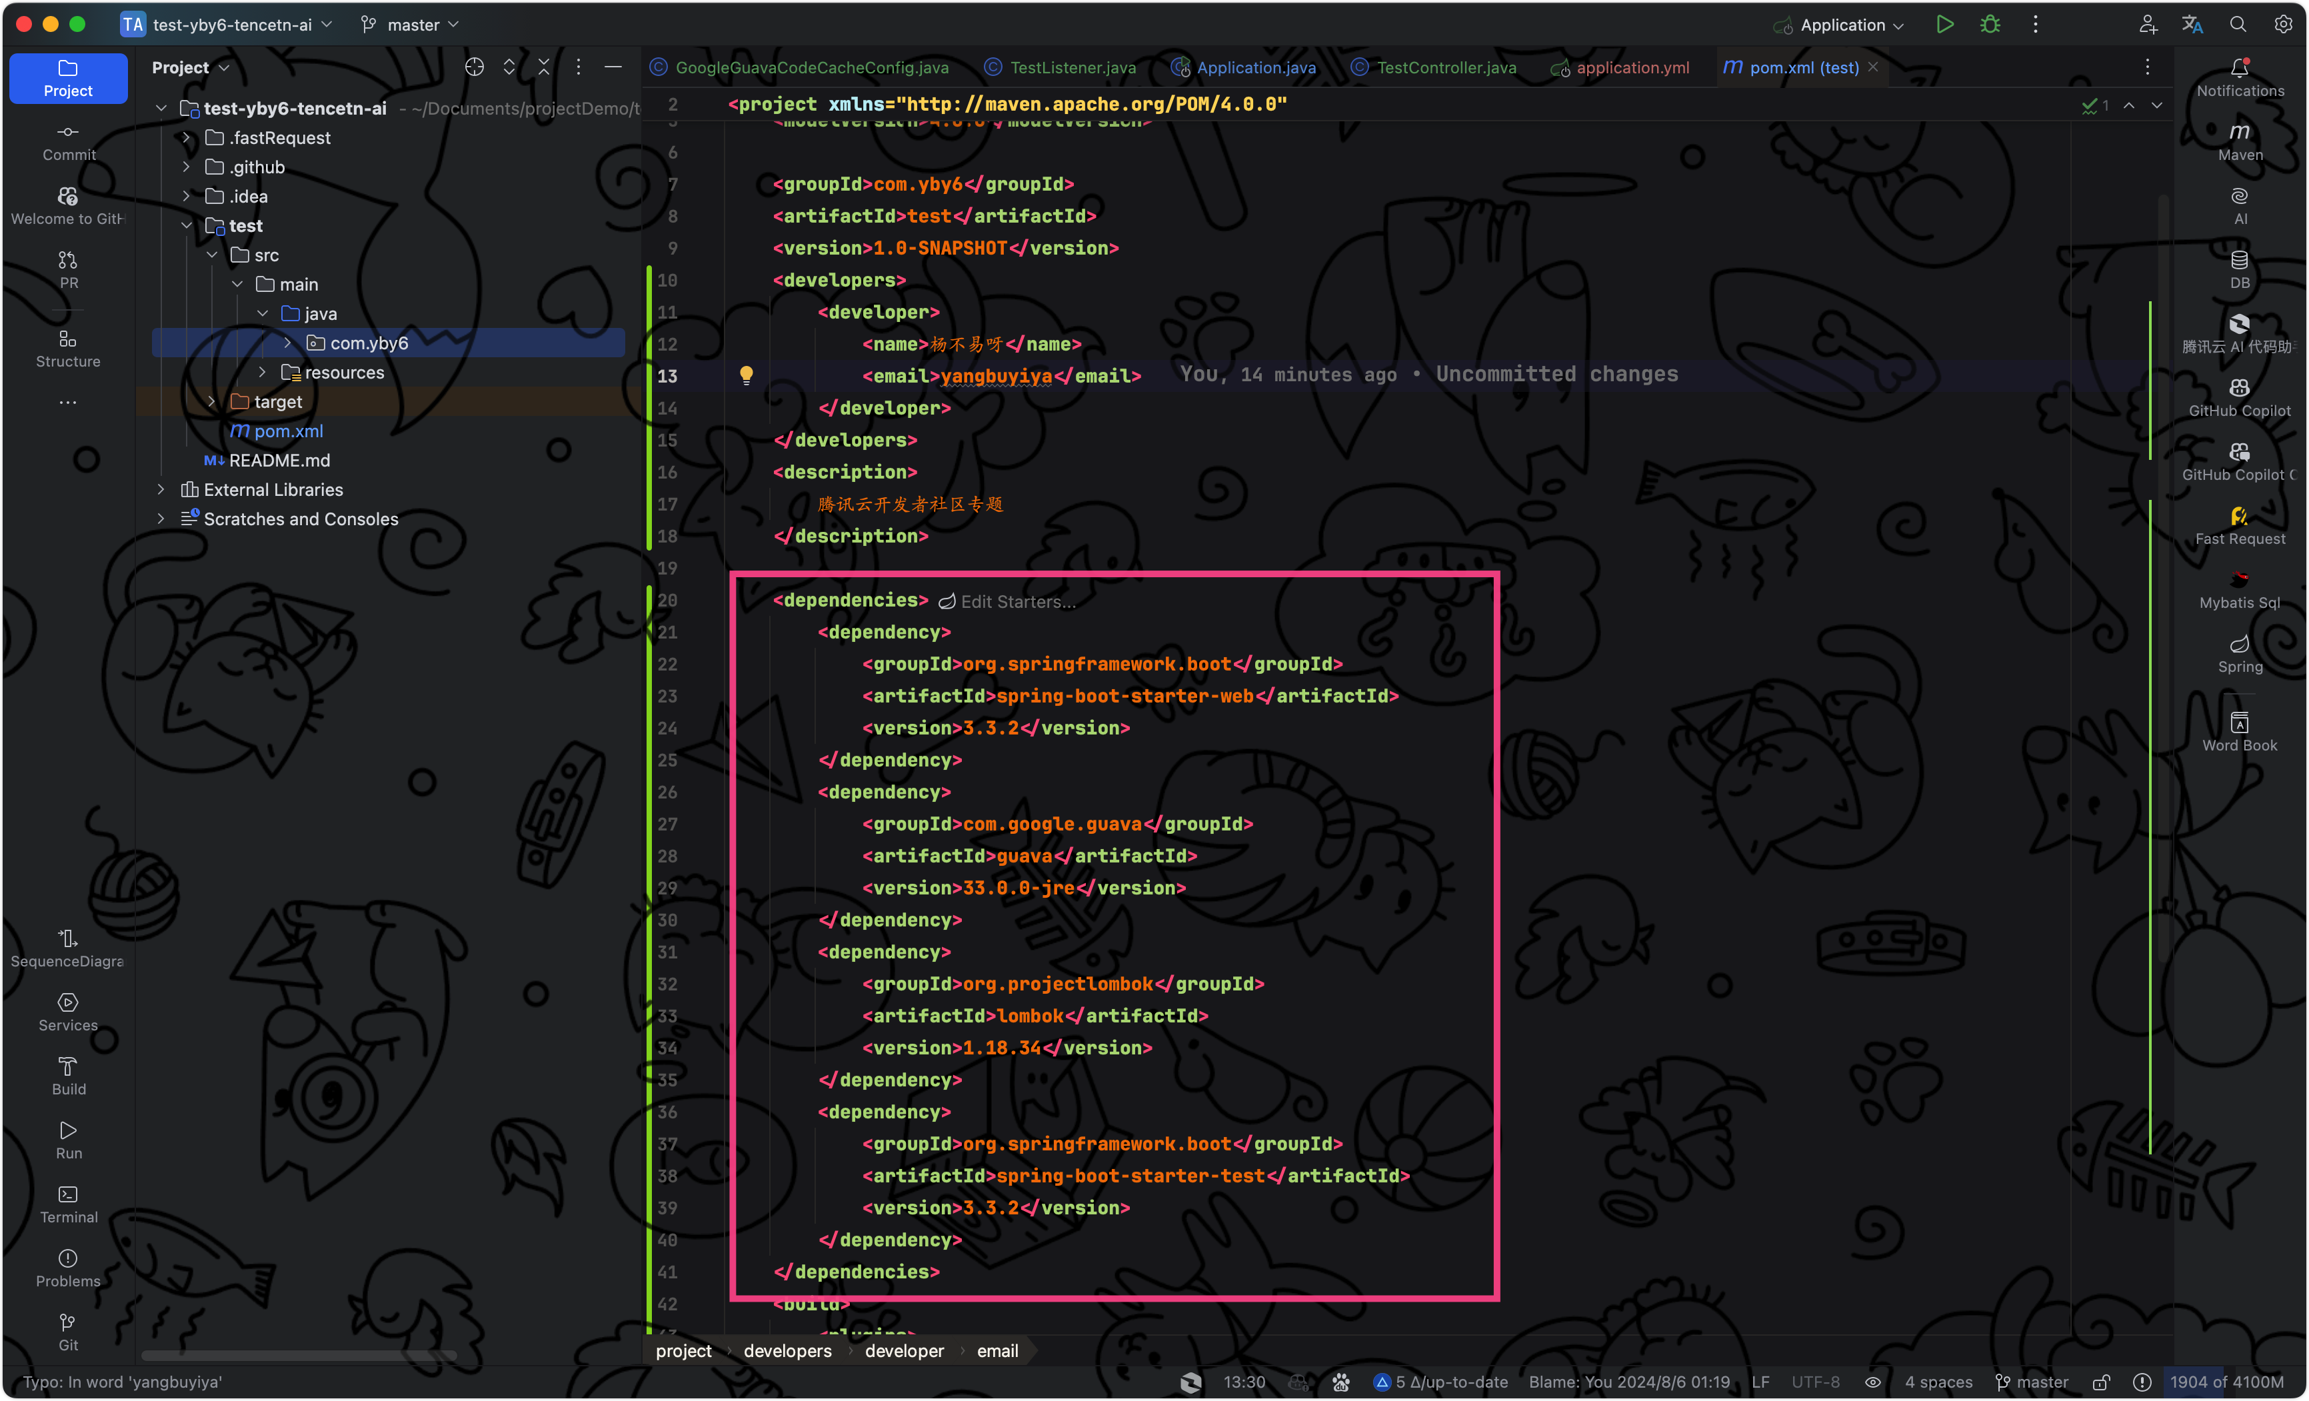Image resolution: width=2309 pixels, height=1401 pixels.
Task: Click the lightbulb intention icon on line 13
Action: (x=746, y=375)
